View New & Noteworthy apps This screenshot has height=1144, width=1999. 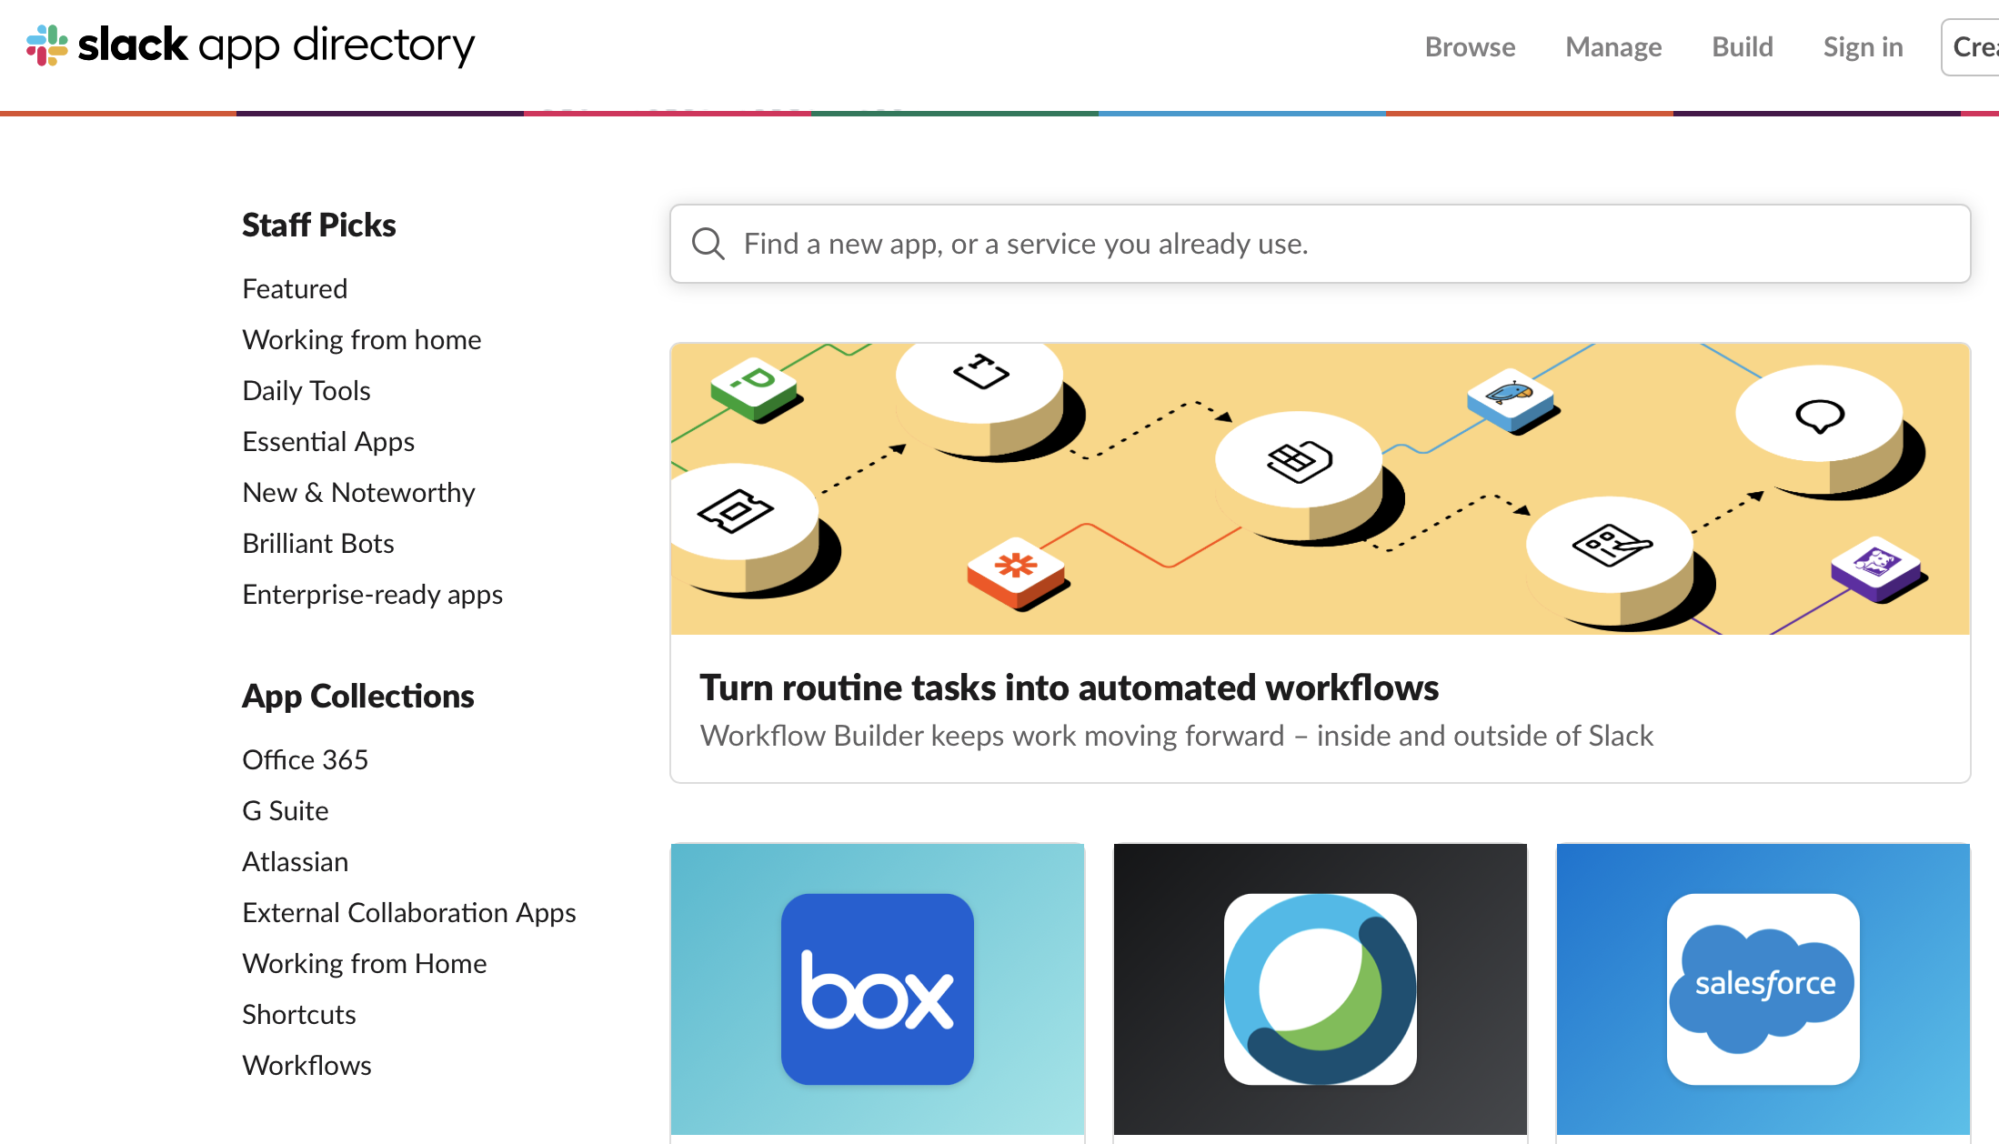coord(357,492)
